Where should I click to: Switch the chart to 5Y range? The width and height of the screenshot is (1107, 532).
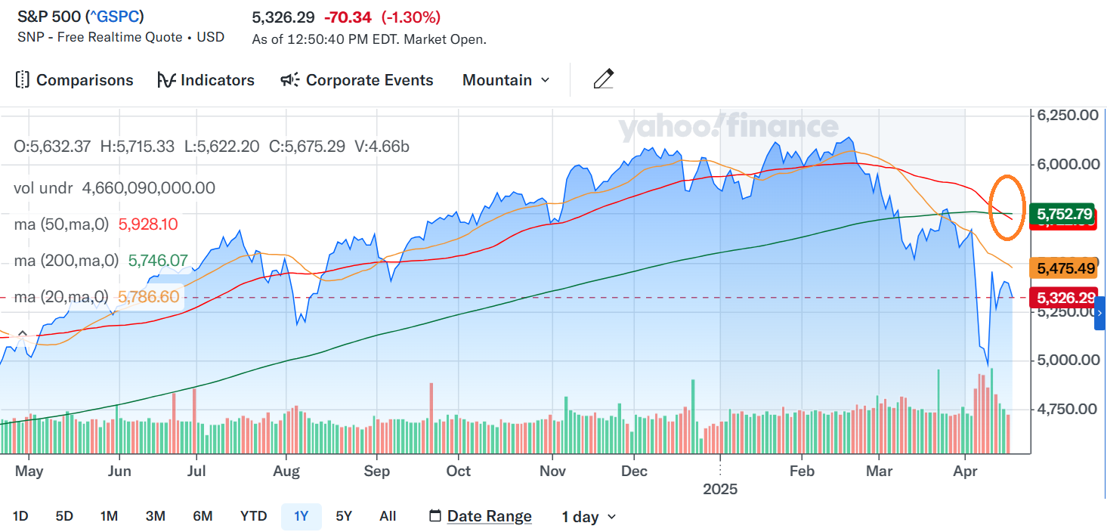click(x=344, y=516)
